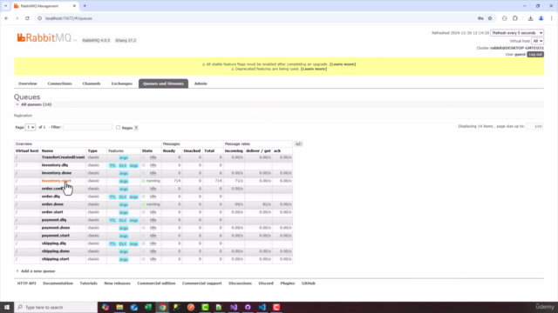Screen dimensions: 558x313
Task: Click the queue name Filter field
Action: coord(87,127)
